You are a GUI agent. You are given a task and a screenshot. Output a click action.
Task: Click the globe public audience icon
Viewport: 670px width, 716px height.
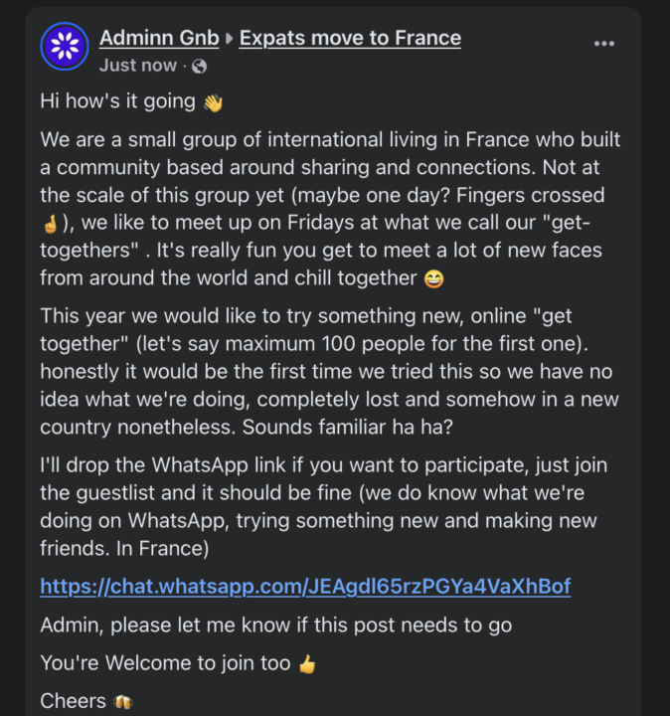200,67
